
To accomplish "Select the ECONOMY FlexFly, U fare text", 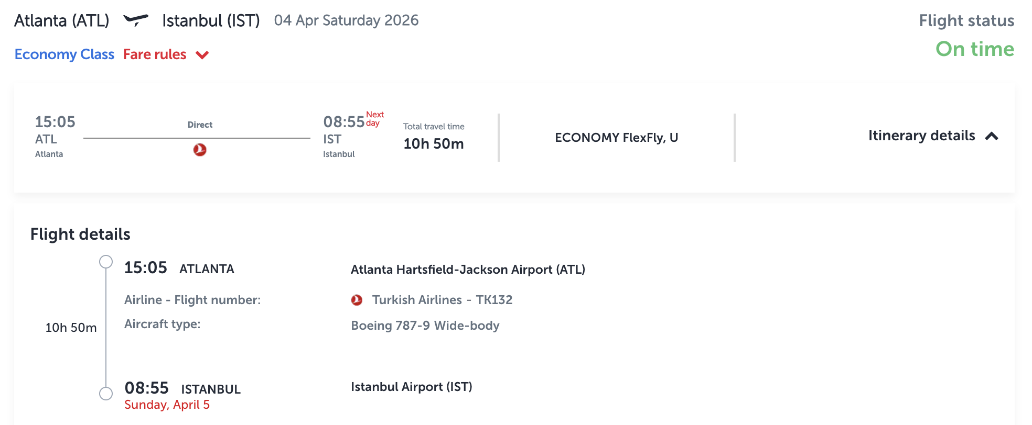I will tap(616, 138).
